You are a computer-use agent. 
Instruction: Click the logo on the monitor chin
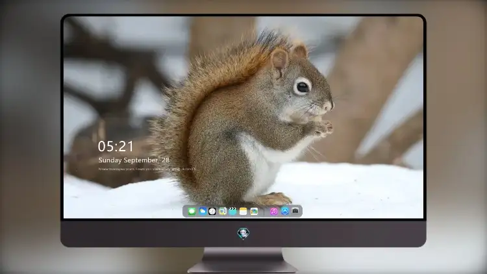(243, 233)
